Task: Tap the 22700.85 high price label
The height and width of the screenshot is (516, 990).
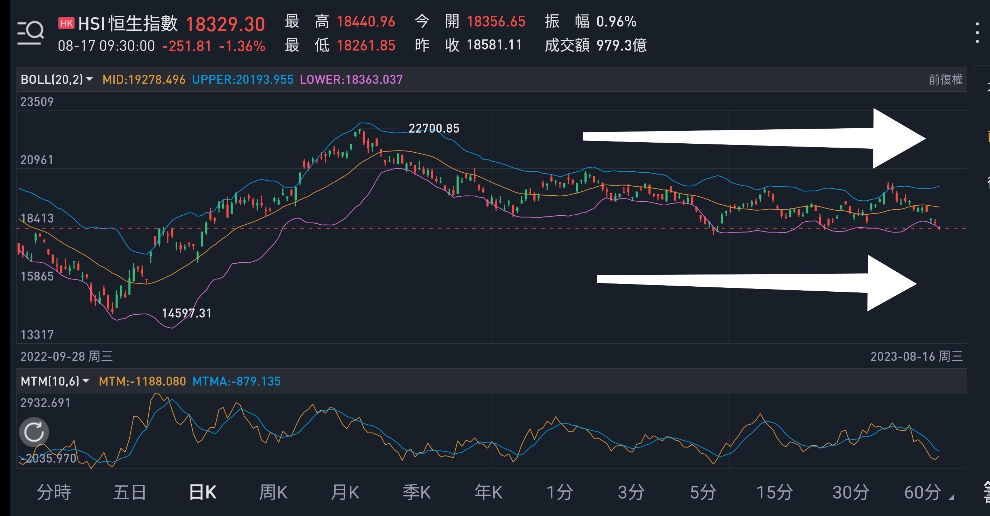Action: (434, 128)
